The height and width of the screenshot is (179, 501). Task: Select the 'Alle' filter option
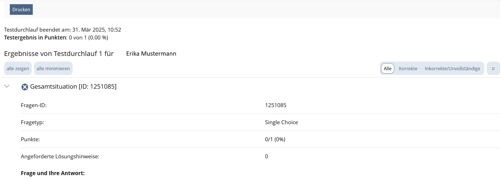point(388,69)
